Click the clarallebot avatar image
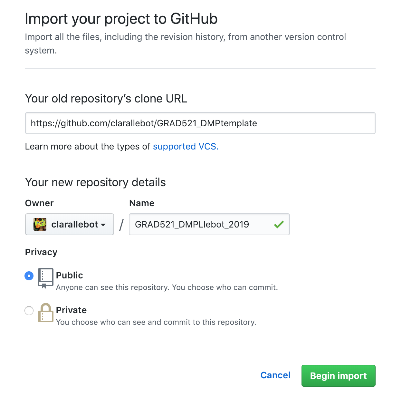The width and height of the screenshot is (402, 397). 40,224
